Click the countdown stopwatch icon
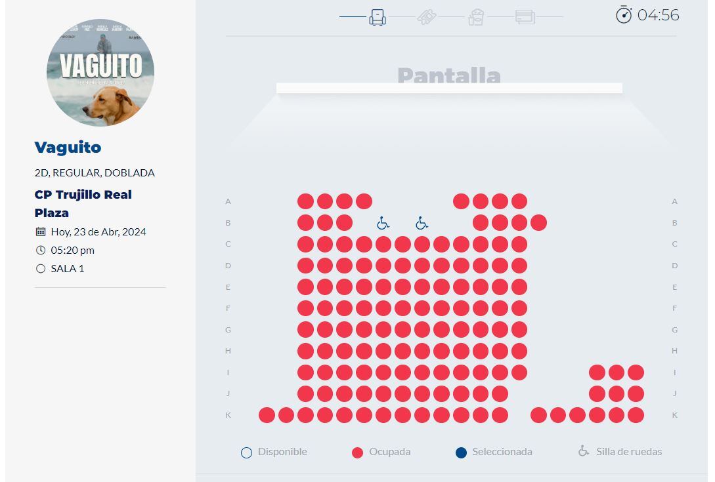 [x=624, y=14]
